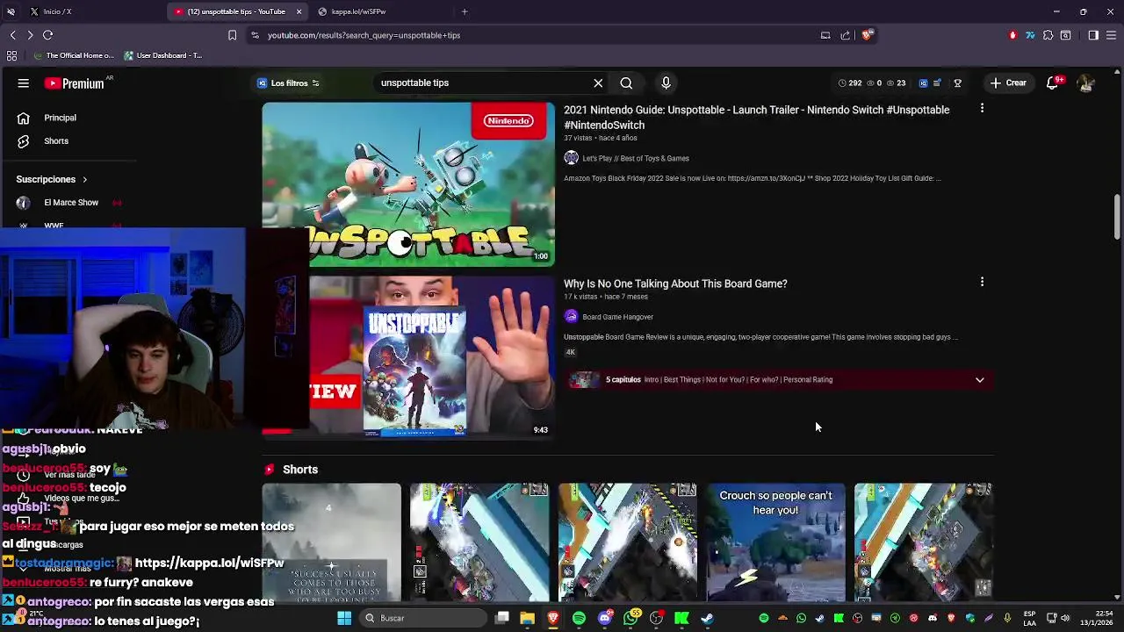Image resolution: width=1124 pixels, height=632 pixels.
Task: Open the account avatar menu
Action: (1085, 83)
